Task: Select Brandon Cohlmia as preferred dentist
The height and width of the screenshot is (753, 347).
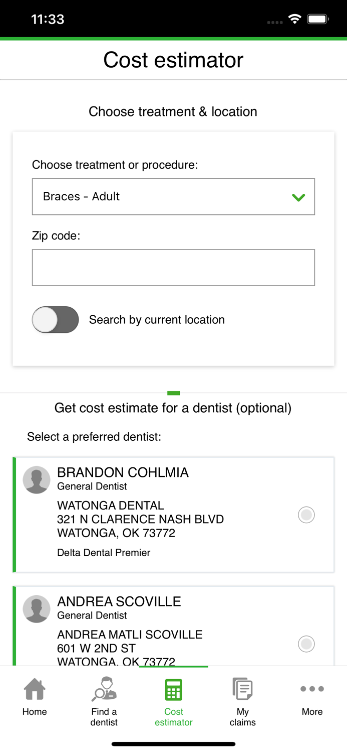Action: (306, 515)
